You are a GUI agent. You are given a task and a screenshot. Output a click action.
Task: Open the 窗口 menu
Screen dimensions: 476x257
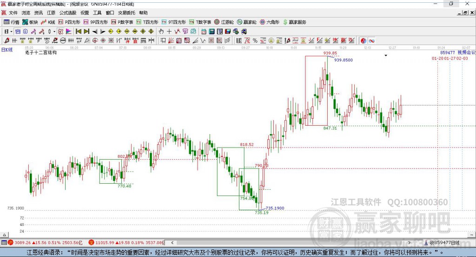[x=110, y=13]
